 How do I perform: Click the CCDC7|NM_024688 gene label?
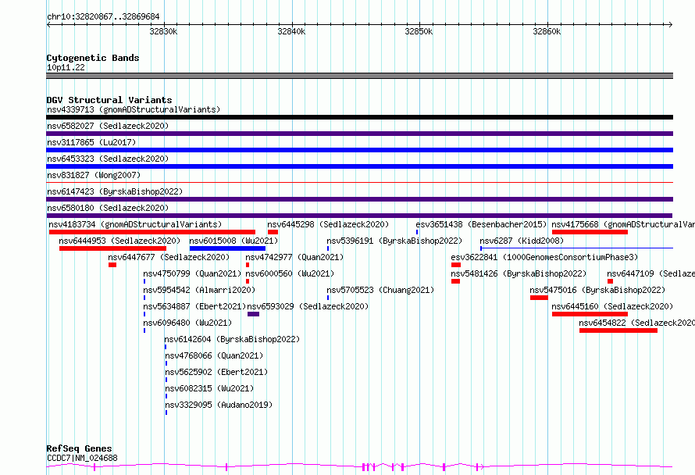point(82,458)
